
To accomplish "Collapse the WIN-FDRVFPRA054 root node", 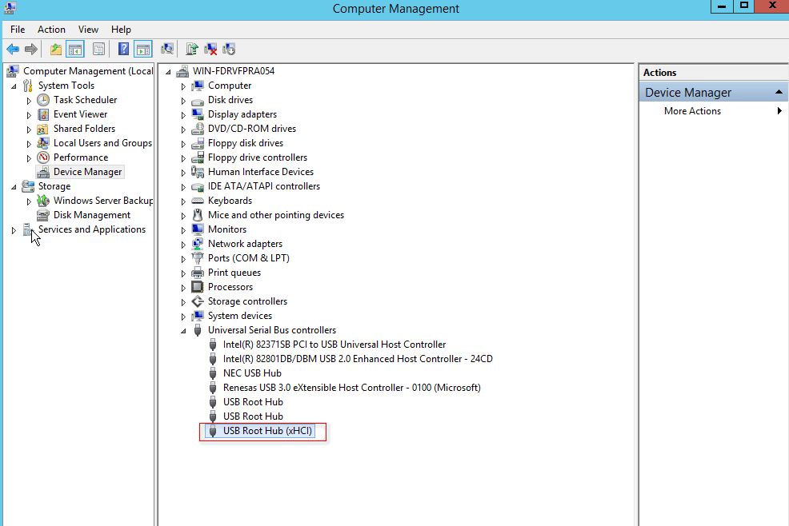I will point(169,72).
